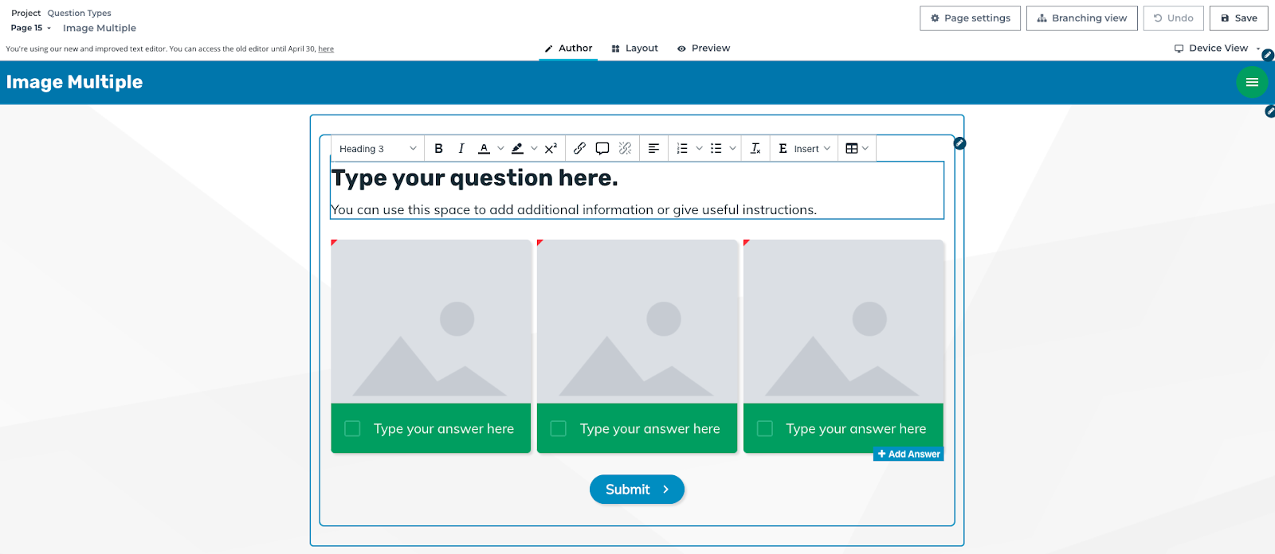Switch to the Layout tab
The width and height of the screenshot is (1275, 554).
(x=634, y=48)
